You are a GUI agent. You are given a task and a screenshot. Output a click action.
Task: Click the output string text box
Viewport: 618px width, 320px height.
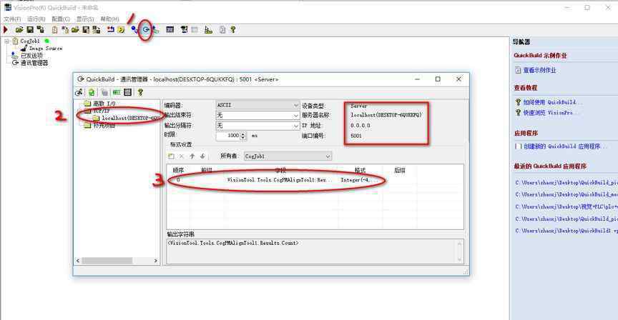tap(315, 251)
